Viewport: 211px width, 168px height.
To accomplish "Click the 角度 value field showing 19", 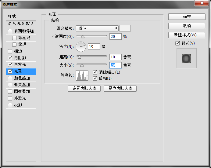I will coord(94,47).
